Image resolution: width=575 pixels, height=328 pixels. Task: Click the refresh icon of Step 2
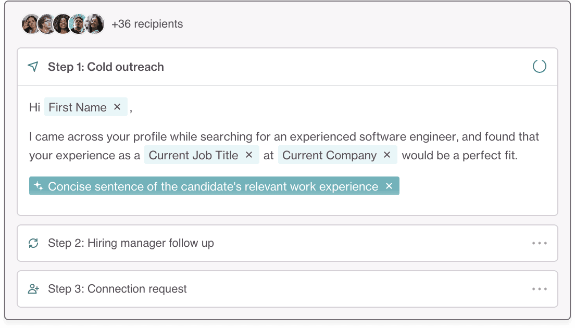33,243
